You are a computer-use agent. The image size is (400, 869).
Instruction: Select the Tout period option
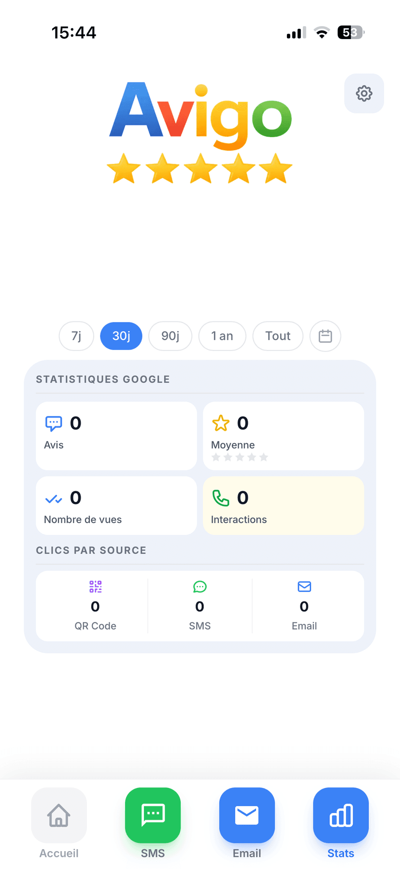click(x=278, y=336)
